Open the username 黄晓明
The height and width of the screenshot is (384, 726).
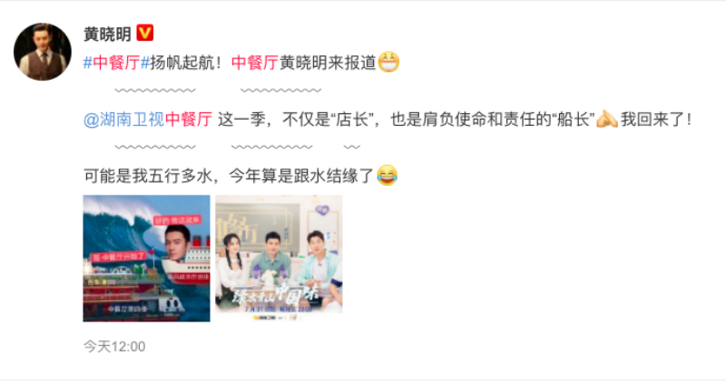coord(107,34)
